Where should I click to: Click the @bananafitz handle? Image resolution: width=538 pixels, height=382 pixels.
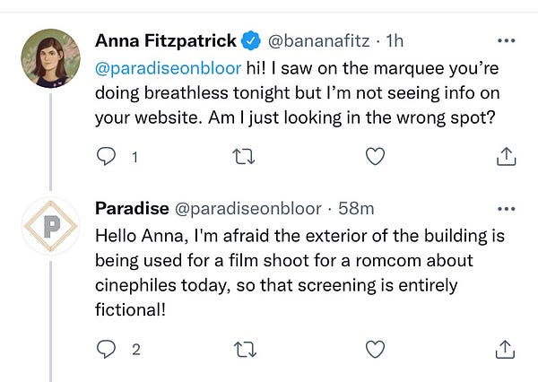click(318, 41)
